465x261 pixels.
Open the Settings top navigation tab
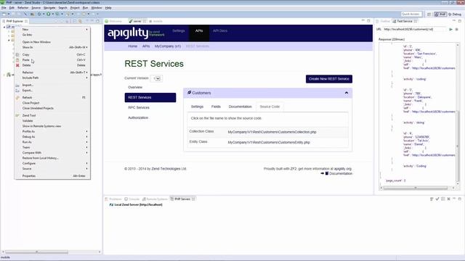point(179,30)
